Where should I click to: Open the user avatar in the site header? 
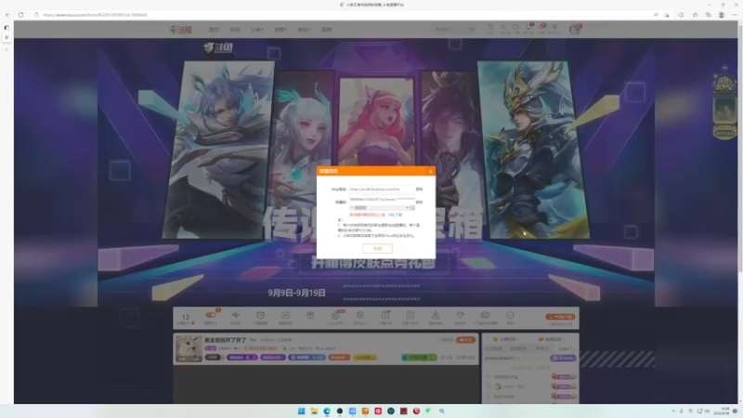pos(575,30)
